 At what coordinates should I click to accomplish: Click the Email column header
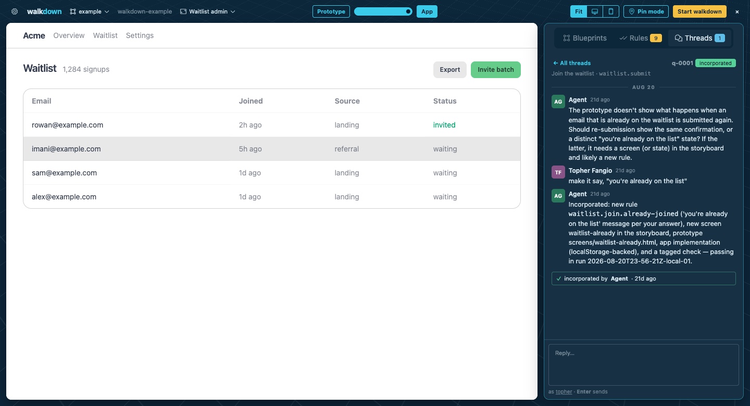[x=42, y=101]
